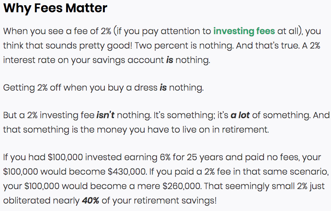The width and height of the screenshot is (331, 211).
Task: Click "If you had" starting the last paragraph
Action: pyautogui.click(x=24, y=158)
